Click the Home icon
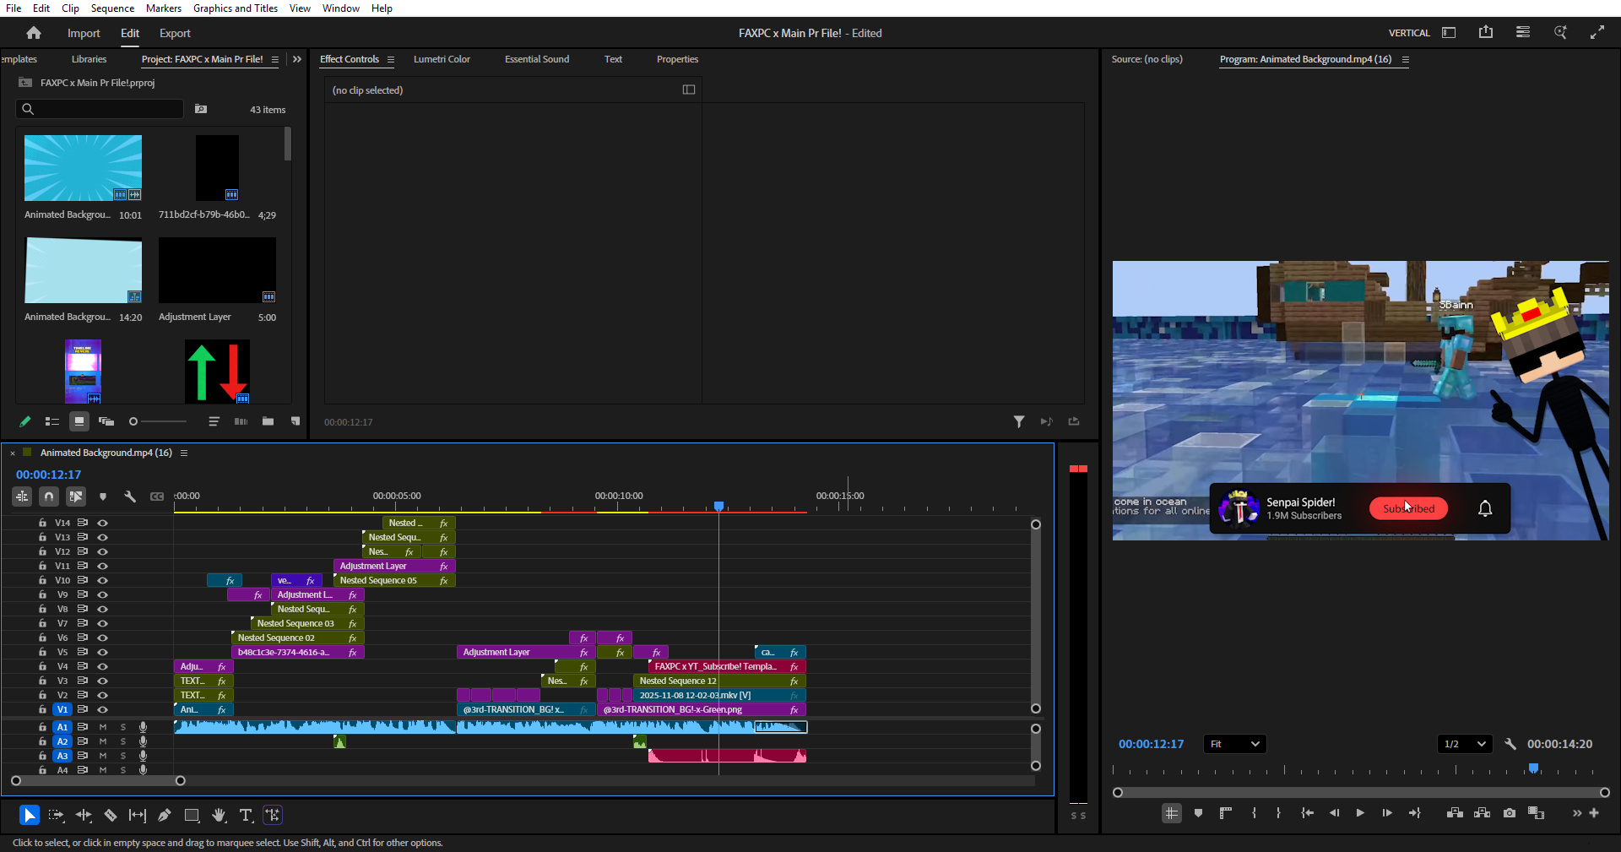 (34, 33)
